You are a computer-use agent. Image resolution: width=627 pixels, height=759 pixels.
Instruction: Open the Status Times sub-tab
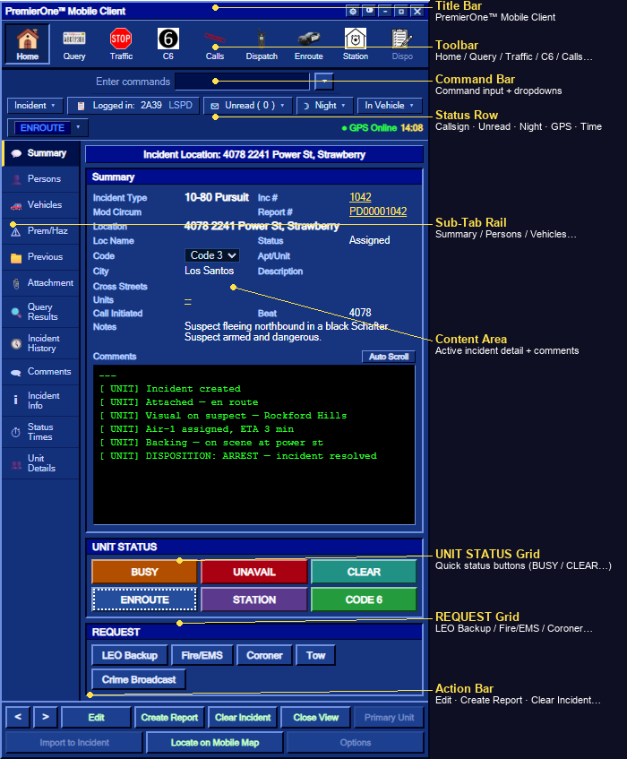click(x=40, y=432)
